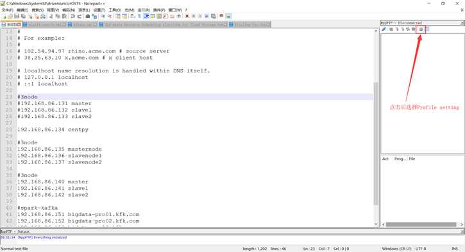Viewport: 465px width, 252px height.
Task: Open the 插件(P) menu
Action: tap(159, 10)
